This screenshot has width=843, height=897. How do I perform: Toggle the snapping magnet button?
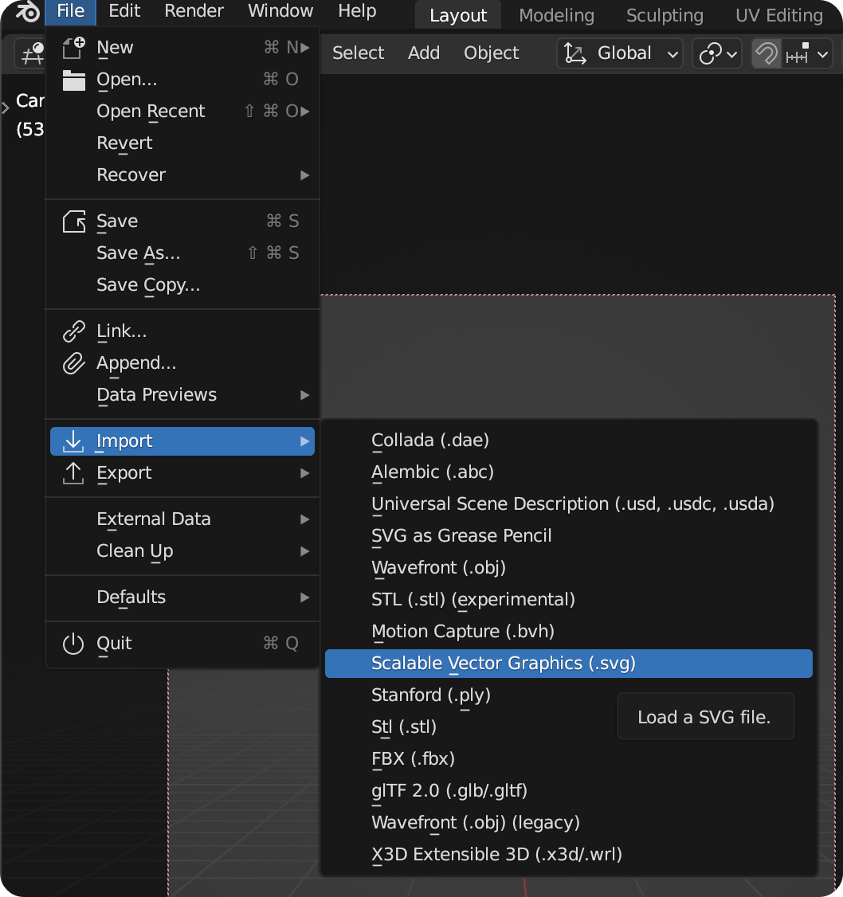[x=767, y=54]
